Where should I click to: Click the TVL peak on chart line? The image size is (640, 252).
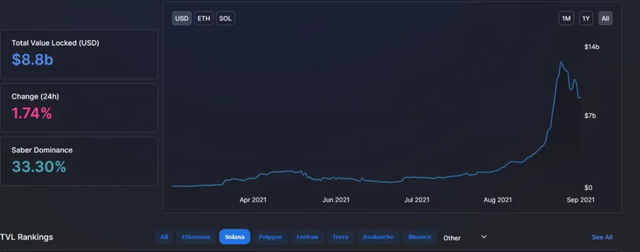coord(561,62)
